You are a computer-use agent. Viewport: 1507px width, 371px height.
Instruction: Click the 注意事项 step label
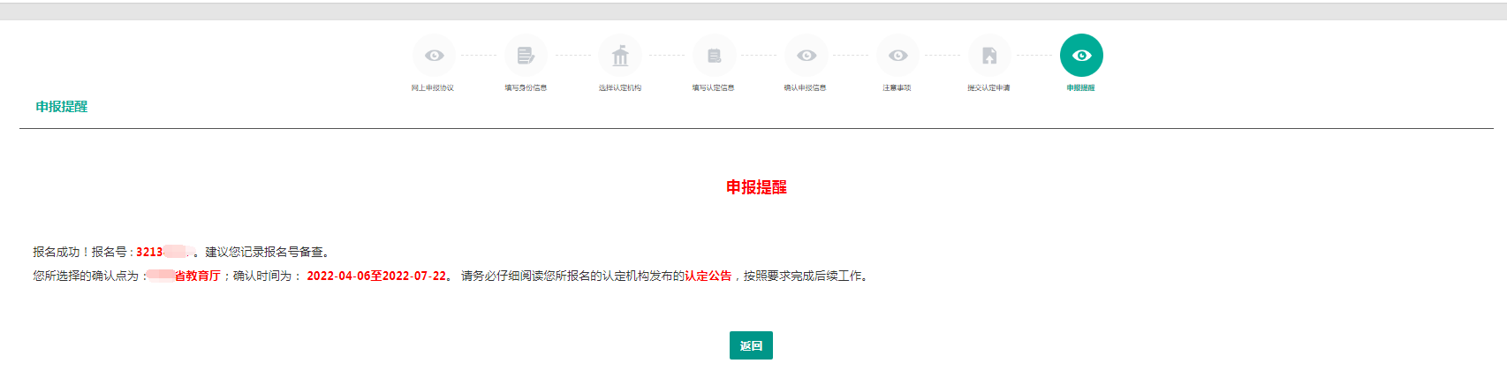(x=897, y=88)
